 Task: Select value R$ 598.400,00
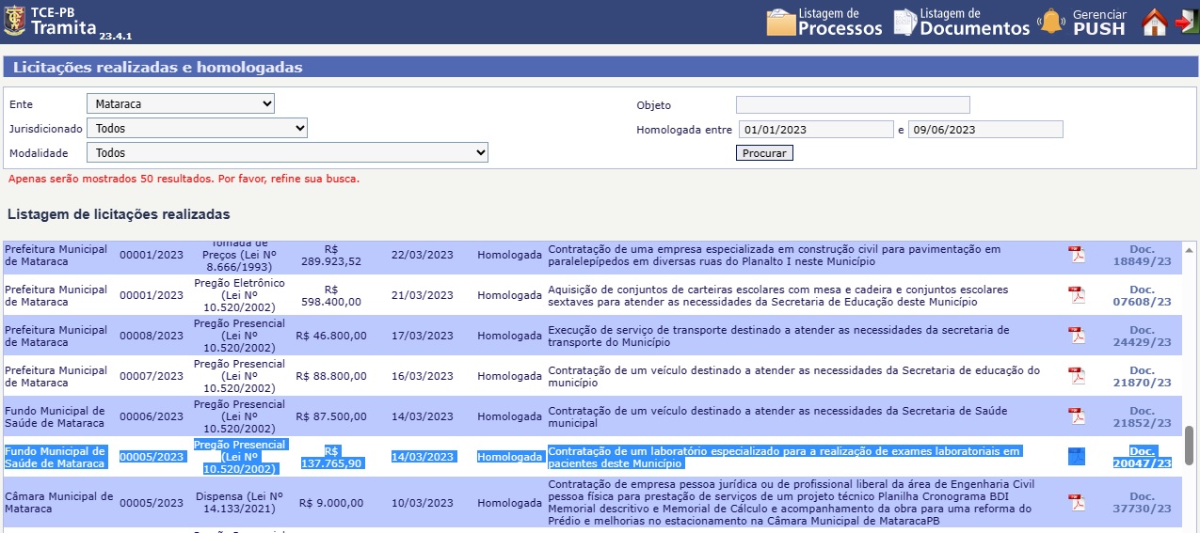331,295
